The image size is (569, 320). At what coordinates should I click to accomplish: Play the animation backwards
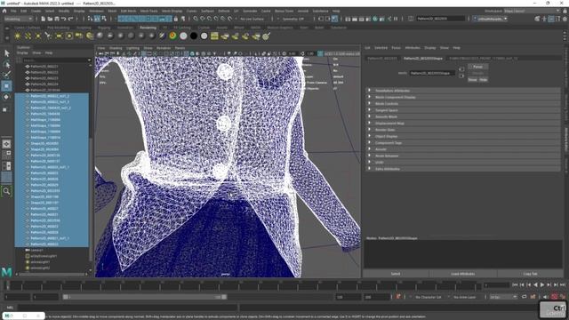click(535, 285)
